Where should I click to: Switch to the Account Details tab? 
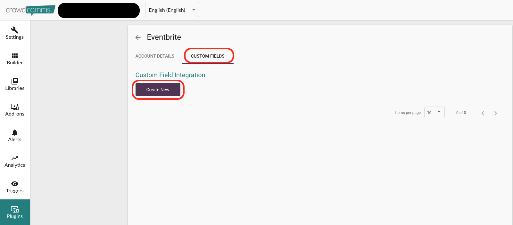click(155, 56)
